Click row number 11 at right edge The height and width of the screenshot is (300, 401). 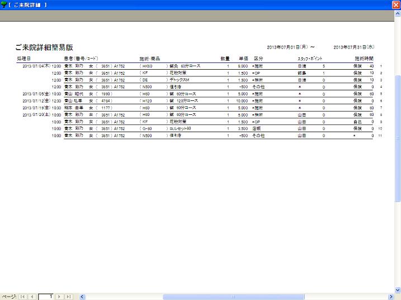(380, 136)
